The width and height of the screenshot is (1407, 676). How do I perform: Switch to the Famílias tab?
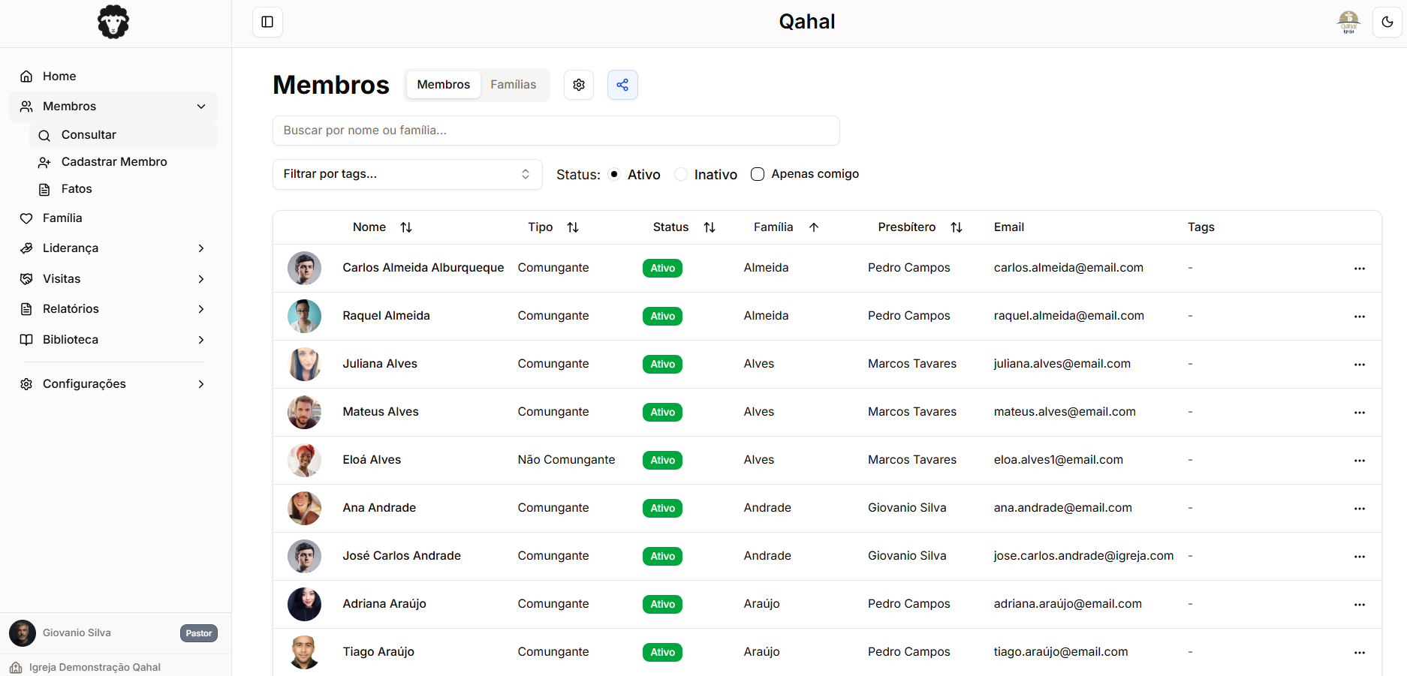point(513,84)
